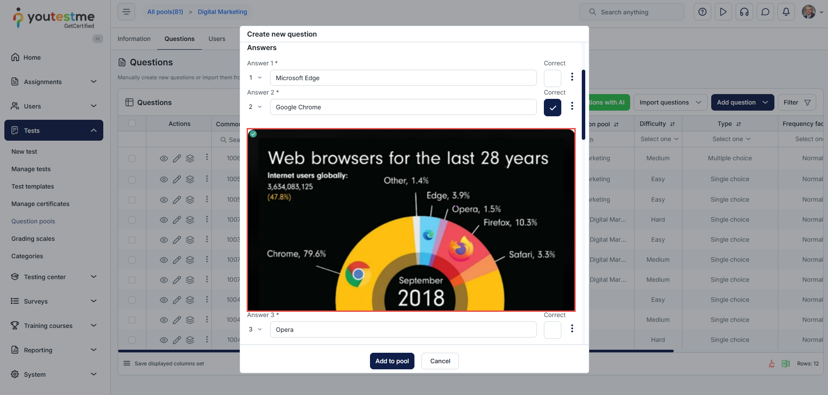Uncheck Correct for Google Chrome answer
Screen dimensions: 828x395
tap(553, 108)
